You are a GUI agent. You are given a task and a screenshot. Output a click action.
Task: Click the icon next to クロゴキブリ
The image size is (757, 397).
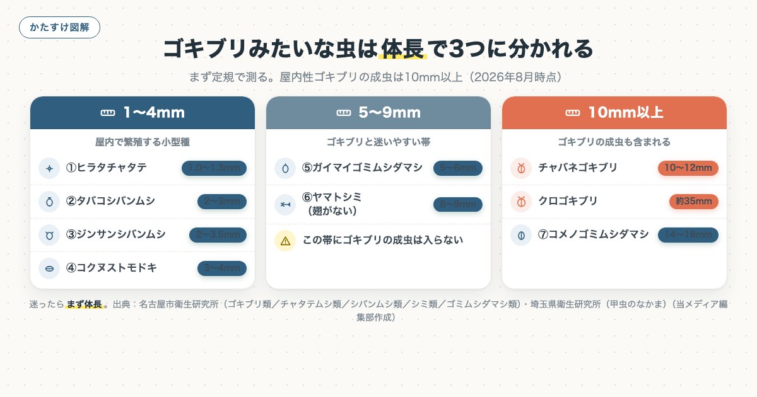(520, 202)
